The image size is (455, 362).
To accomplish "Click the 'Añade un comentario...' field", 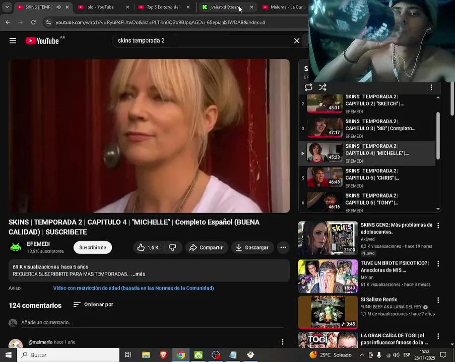I will pos(152,323).
